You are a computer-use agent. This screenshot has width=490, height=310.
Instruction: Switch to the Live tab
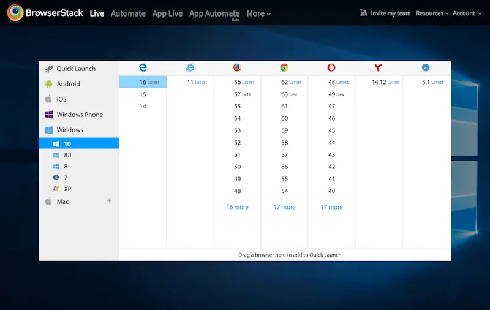coord(97,13)
